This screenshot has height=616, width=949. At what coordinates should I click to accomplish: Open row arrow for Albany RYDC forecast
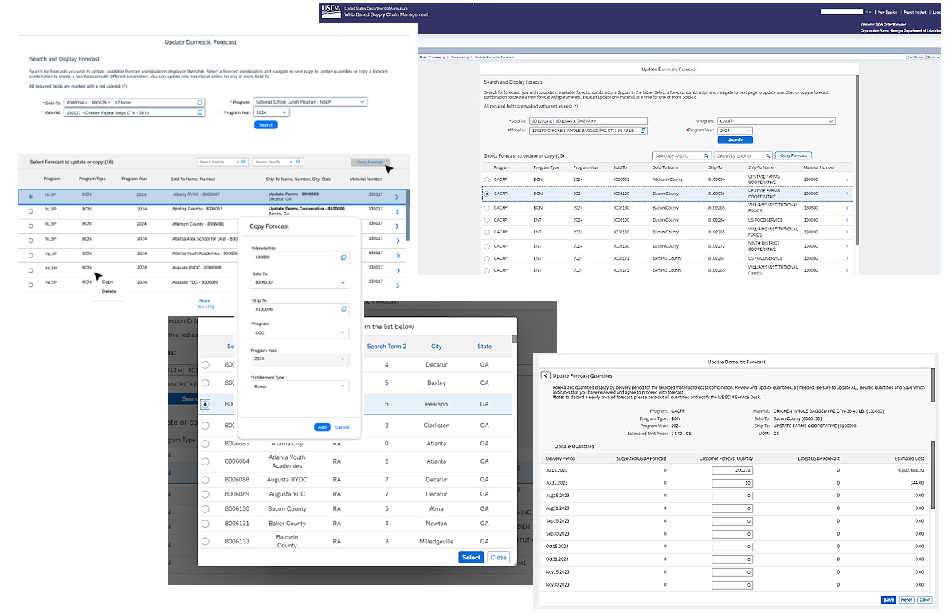[x=397, y=197]
